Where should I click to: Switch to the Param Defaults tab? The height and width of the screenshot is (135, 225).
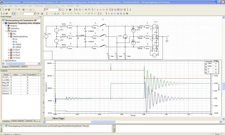18,121
